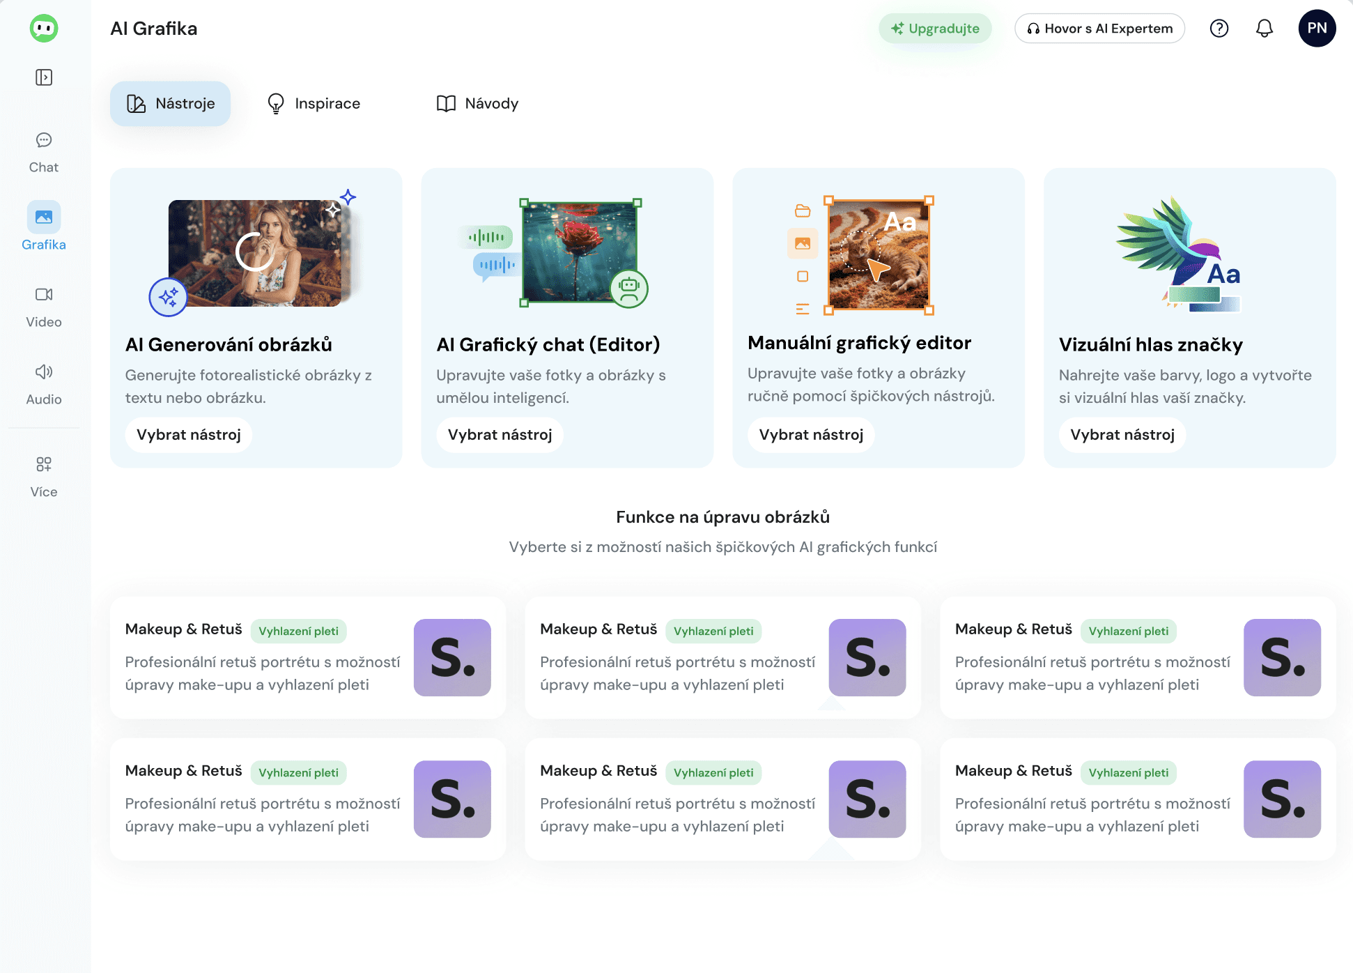The width and height of the screenshot is (1353, 973).
Task: Click the green robot logo icon
Action: point(44,29)
